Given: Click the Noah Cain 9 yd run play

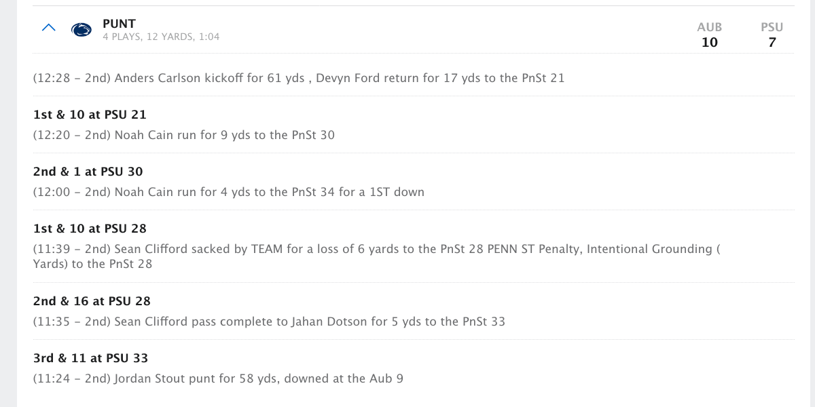Looking at the screenshot, I should (184, 135).
